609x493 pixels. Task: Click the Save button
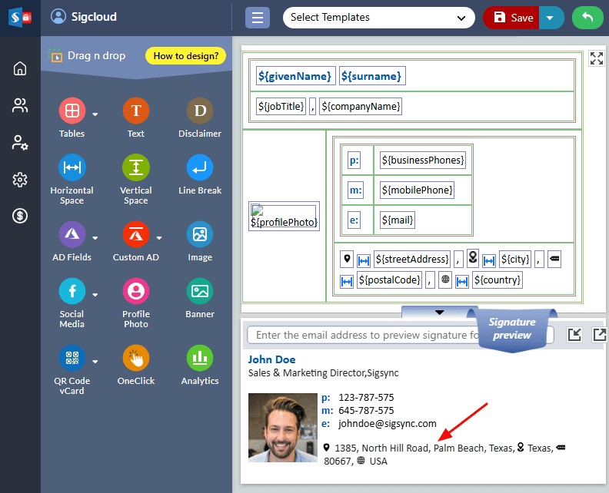[512, 18]
